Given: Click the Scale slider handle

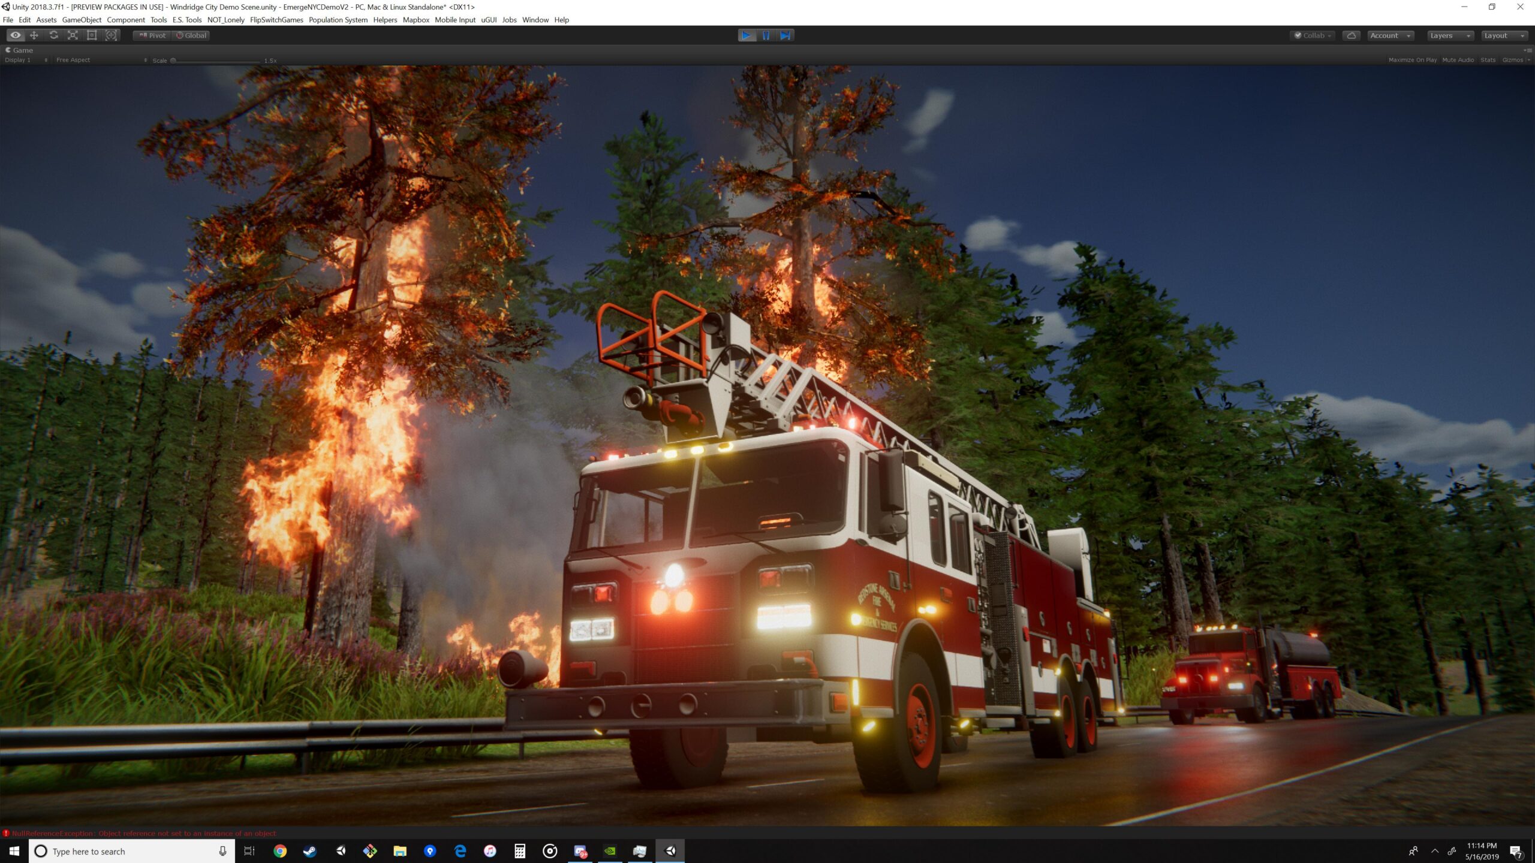Looking at the screenshot, I should point(173,61).
